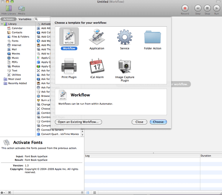Toggle the description pane button
The width and height of the screenshot is (222, 195).
[x=10, y=193]
